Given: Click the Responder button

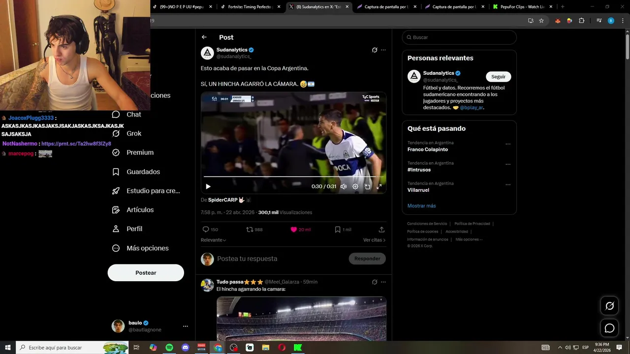Looking at the screenshot, I should pyautogui.click(x=367, y=259).
